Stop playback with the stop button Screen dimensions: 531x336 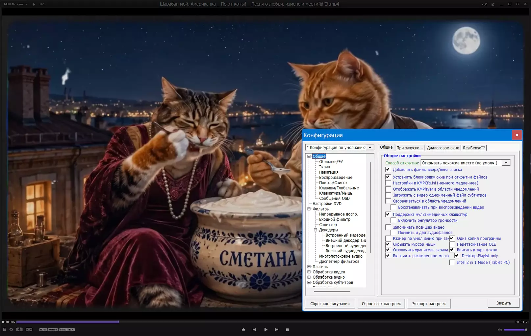click(x=288, y=329)
